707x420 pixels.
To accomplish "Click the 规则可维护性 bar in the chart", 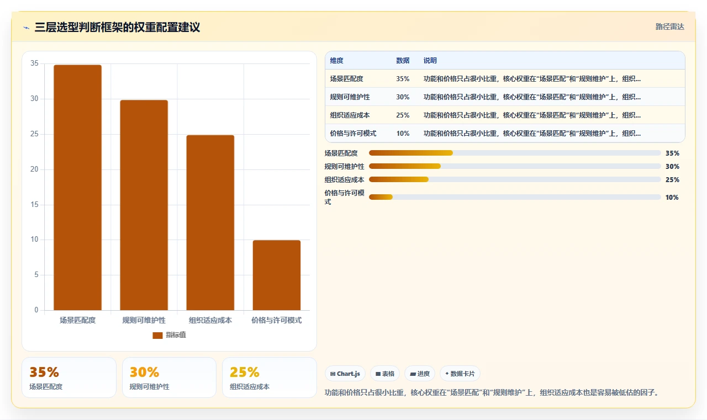I will click(144, 205).
